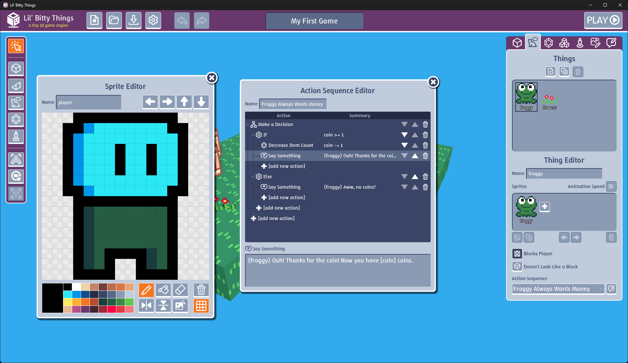This screenshot has height=363, width=628.
Task: Select the pencil draw tool
Action: click(146, 290)
